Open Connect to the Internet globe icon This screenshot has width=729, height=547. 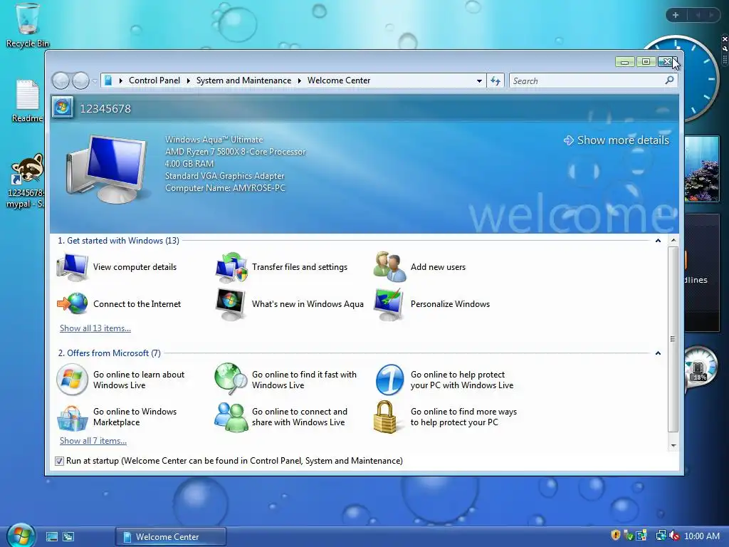[x=72, y=303]
